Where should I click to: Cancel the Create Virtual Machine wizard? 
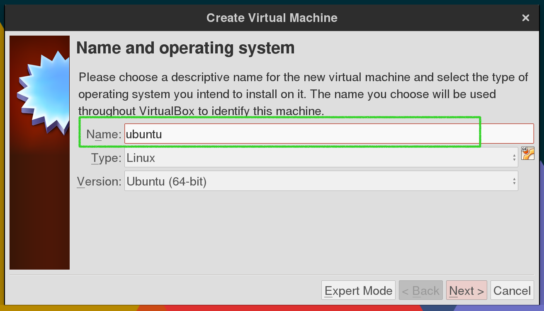point(512,290)
